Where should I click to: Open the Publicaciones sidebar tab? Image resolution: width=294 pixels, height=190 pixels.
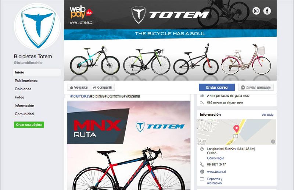click(26, 81)
